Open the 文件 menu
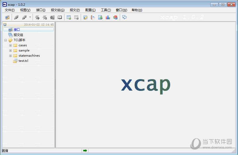The width and height of the screenshot is (238, 155). point(9,10)
